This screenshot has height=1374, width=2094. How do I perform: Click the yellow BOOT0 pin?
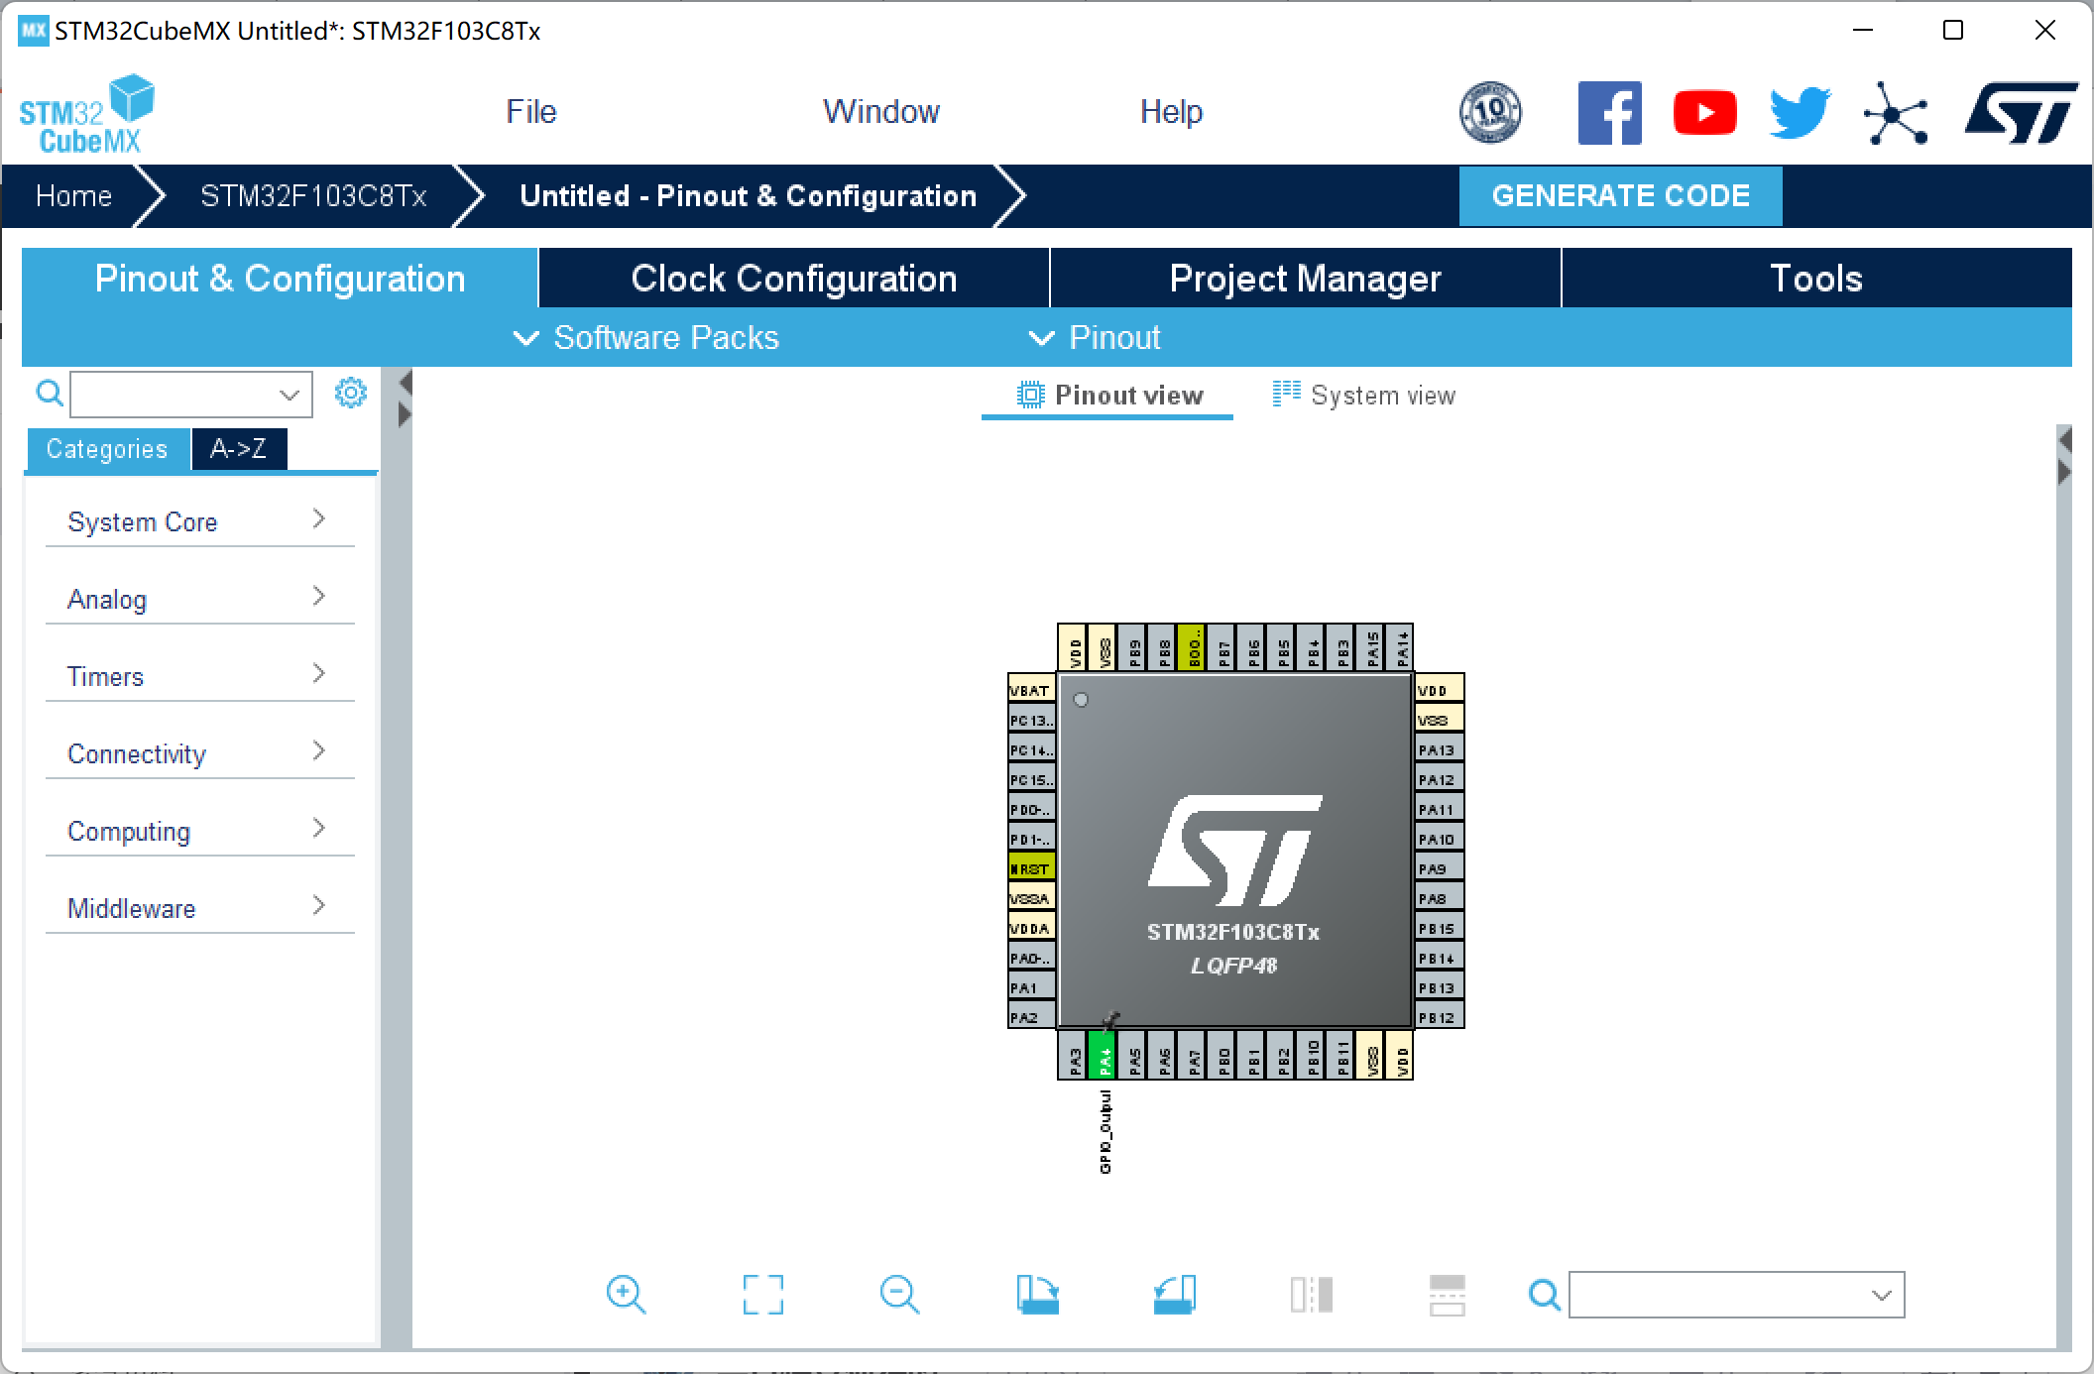click(x=1193, y=648)
